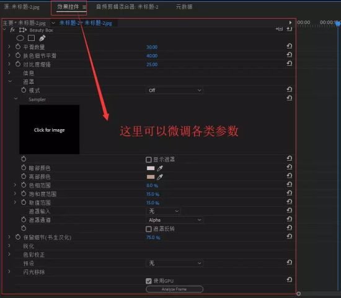Reset the 模式 parameter
Screen dimensions: 341x298
(x=290, y=89)
